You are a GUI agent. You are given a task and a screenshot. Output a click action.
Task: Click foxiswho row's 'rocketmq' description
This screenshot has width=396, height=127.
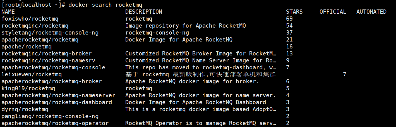pyautogui.click(x=139, y=19)
